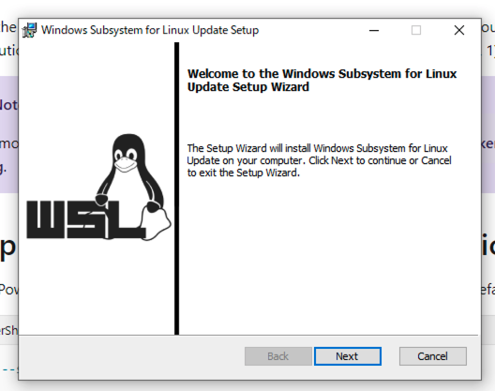Click the 'The Setup Wizard will install' paragraph

319,160
